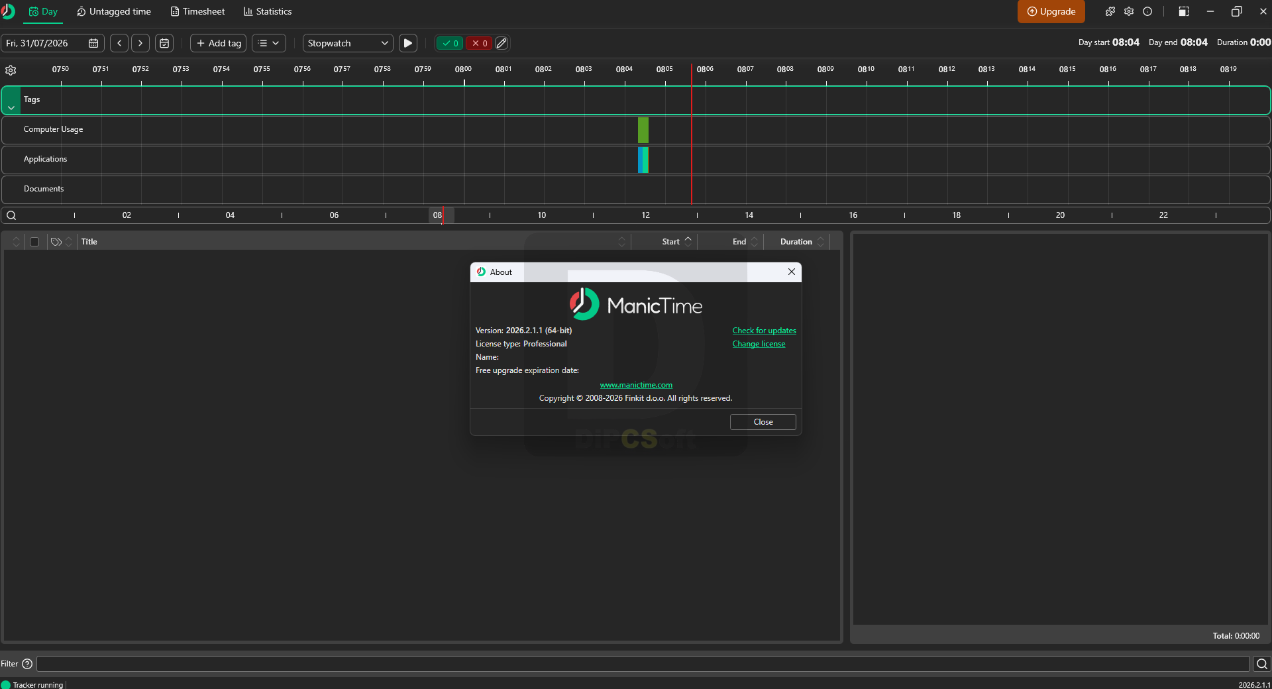The width and height of the screenshot is (1272, 689).
Task: Click the Change license link
Action: coord(759,344)
